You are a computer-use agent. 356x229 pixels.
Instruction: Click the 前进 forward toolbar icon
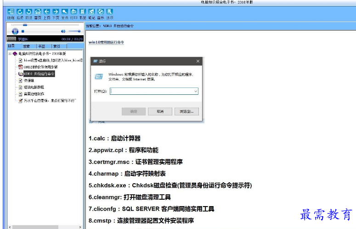click(x=28, y=11)
